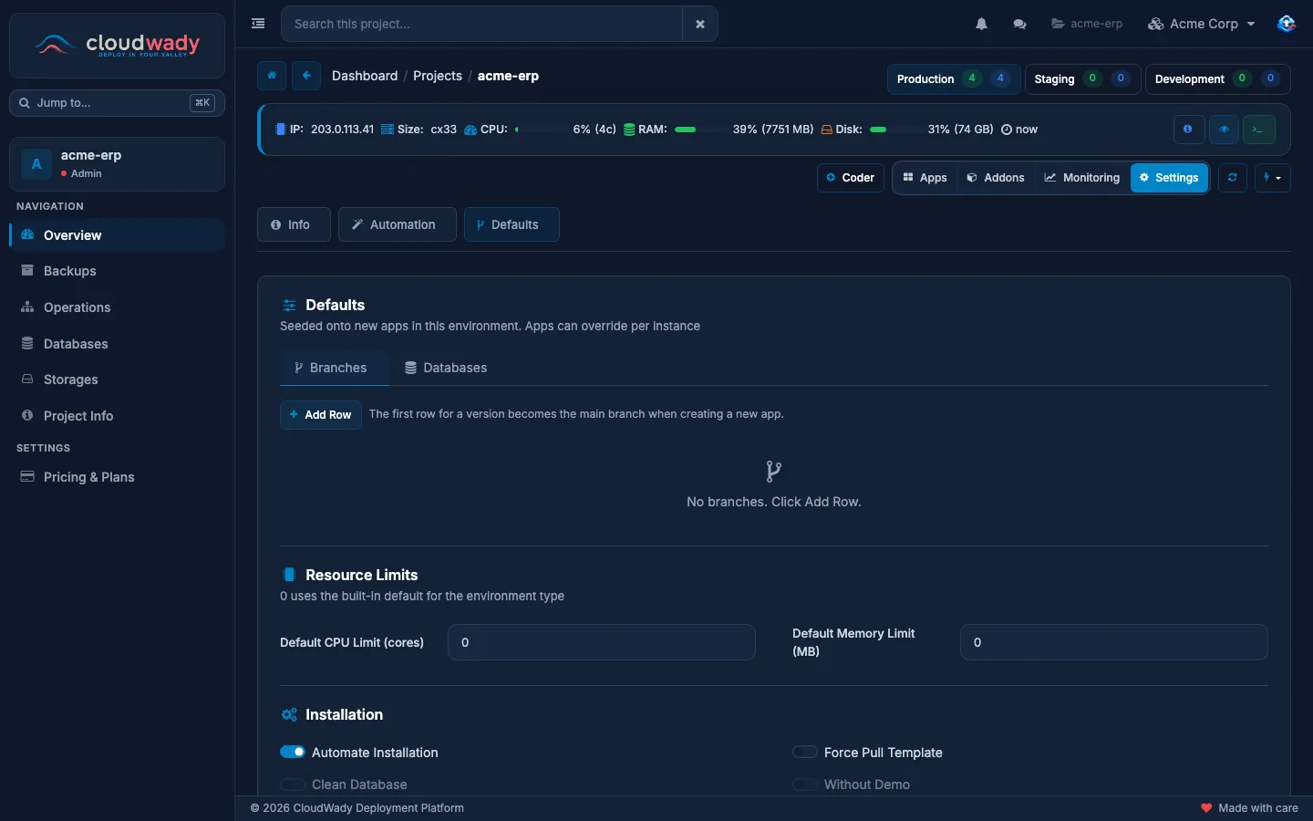Toggle the sidebar hamburger menu icon
Viewport: 1313px width, 821px height.
pos(258,24)
